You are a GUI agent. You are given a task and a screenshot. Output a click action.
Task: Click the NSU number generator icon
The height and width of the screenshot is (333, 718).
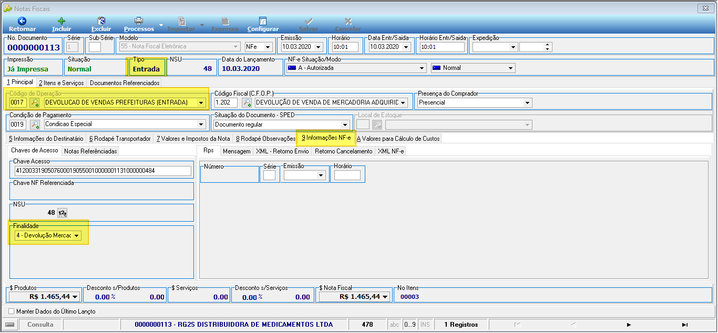coord(62,213)
